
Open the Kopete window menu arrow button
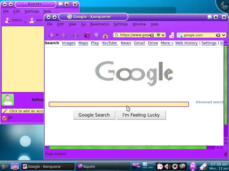point(5,5)
